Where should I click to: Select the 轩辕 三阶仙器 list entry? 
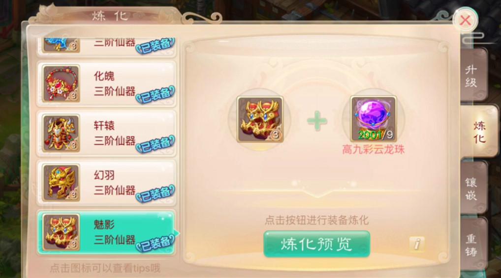point(106,133)
